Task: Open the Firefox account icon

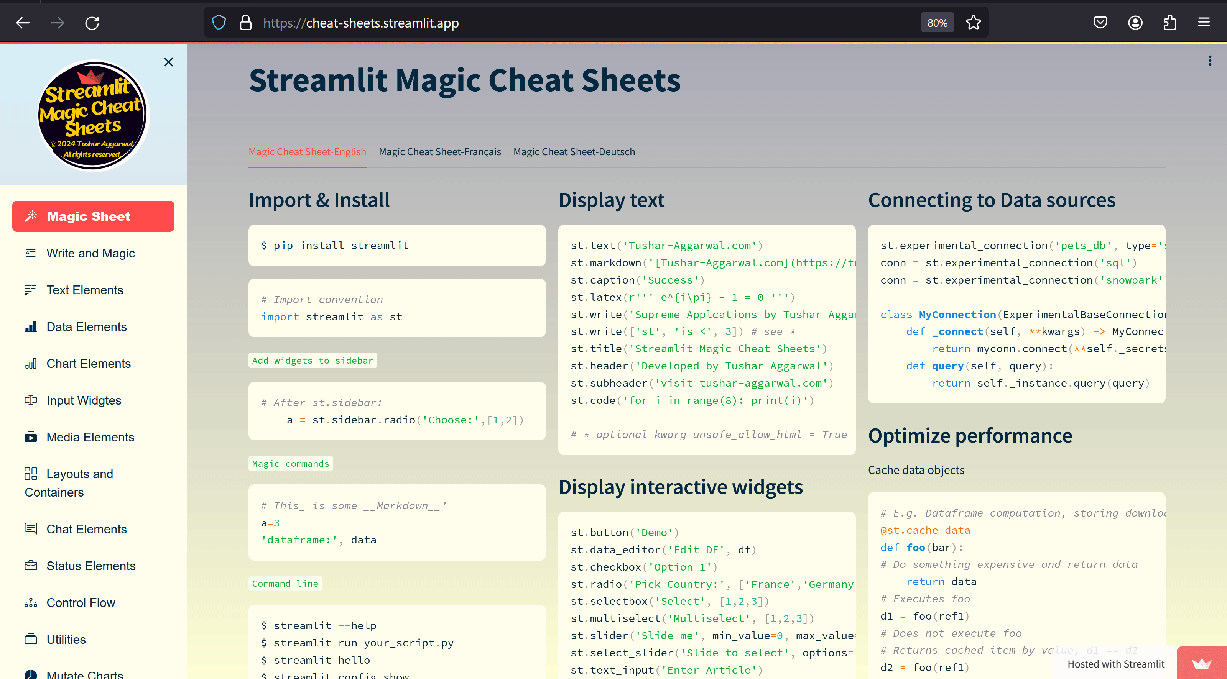Action: 1135,22
